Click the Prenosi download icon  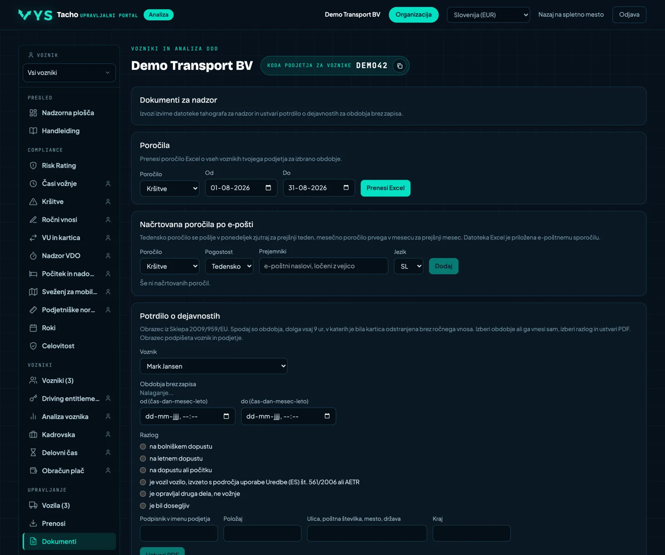(33, 523)
